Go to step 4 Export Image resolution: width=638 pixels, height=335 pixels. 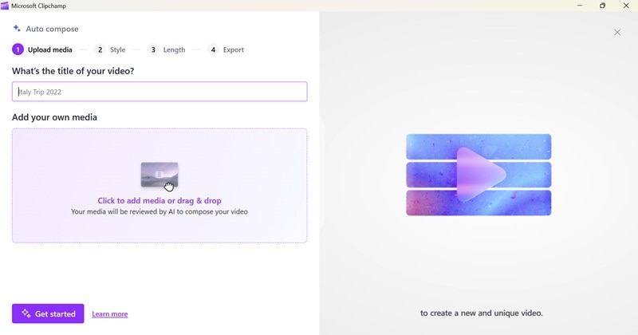[x=226, y=49]
